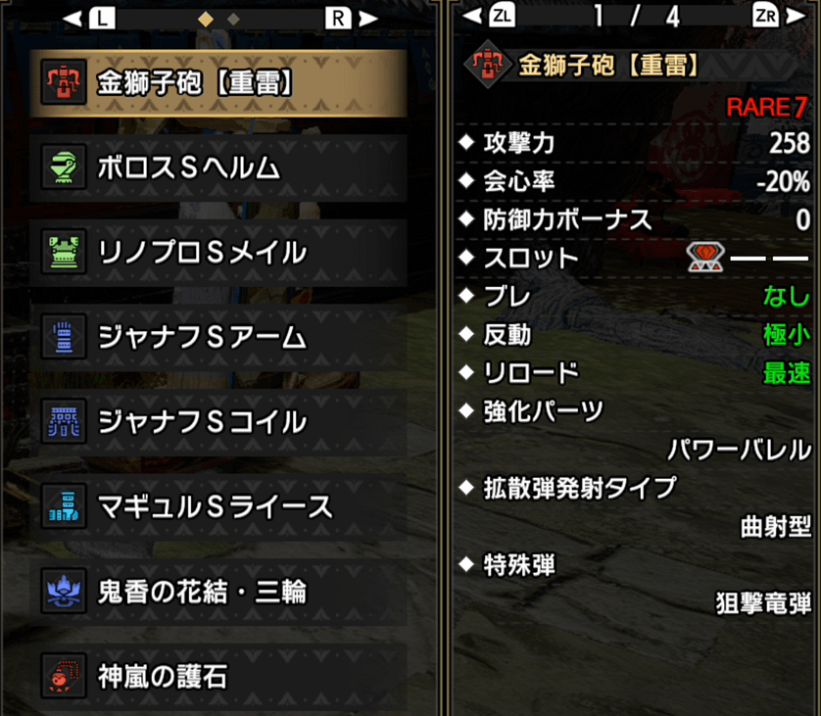This screenshot has height=716, width=821.
Task: Click the petalace flower icon for 鬼香の花結
Action: (x=64, y=591)
